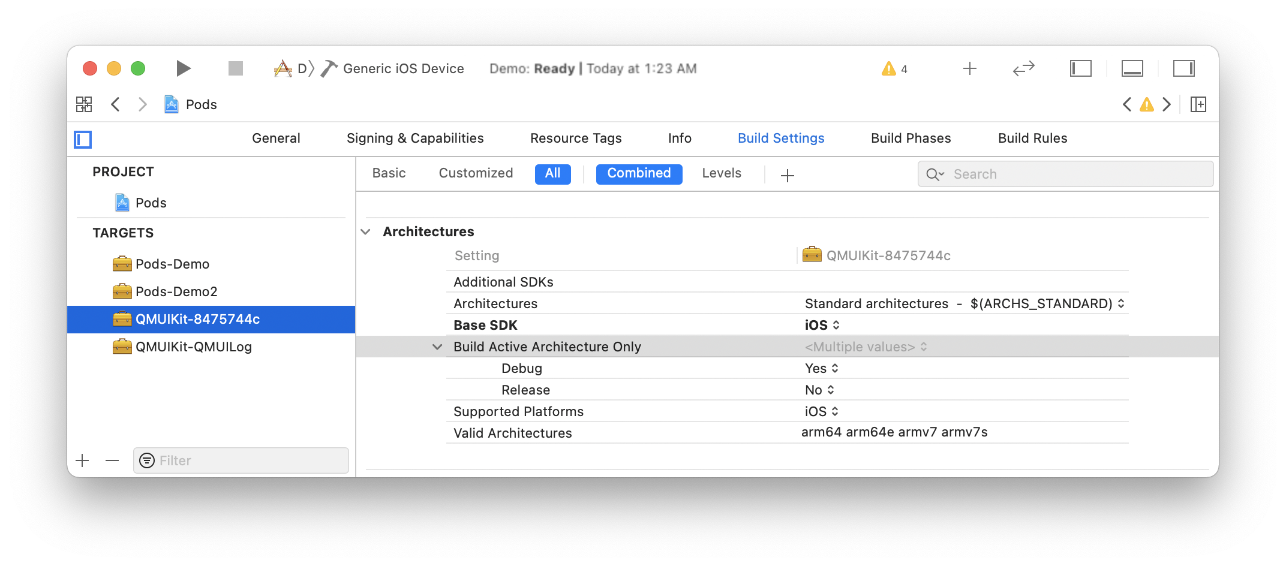Select the Supported Platforms setting name
The height and width of the screenshot is (566, 1286).
coord(518,411)
